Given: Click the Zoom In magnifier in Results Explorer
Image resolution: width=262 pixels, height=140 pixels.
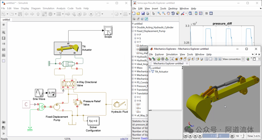Looking at the screenshot, I should click(159, 13).
